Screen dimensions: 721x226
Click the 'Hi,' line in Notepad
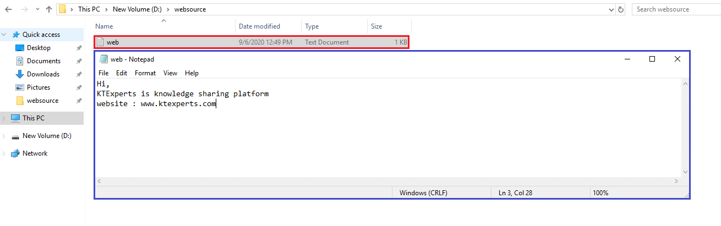point(103,85)
